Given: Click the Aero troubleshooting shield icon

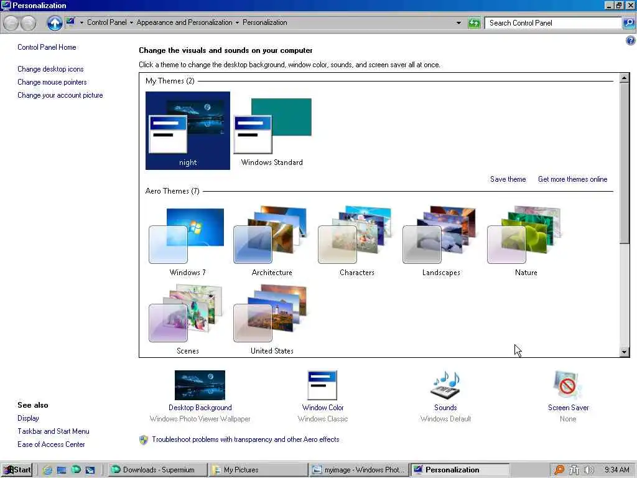Looking at the screenshot, I should click(x=144, y=440).
